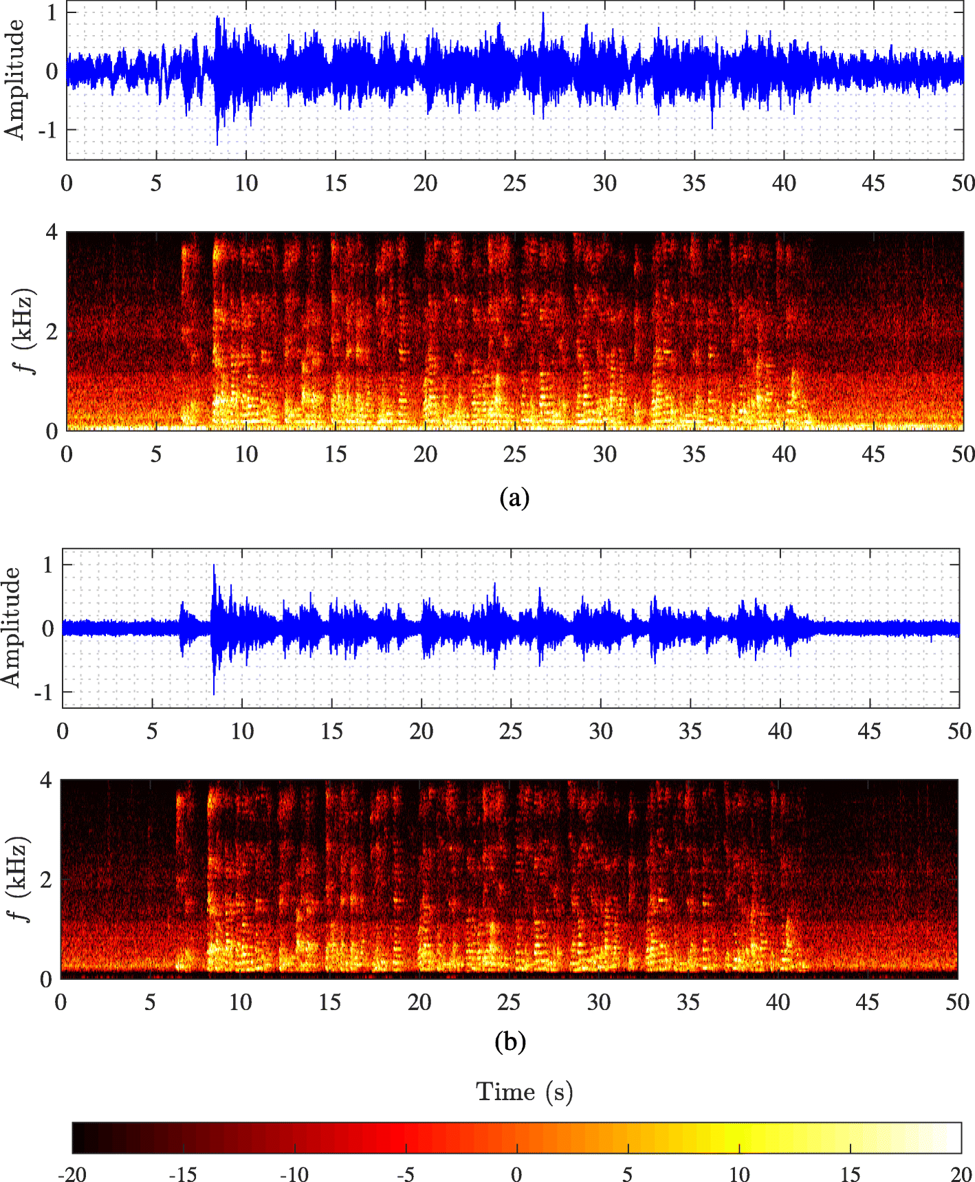
Task: Click the 50 time tick under panel (a) waveform
Action: coord(963,183)
